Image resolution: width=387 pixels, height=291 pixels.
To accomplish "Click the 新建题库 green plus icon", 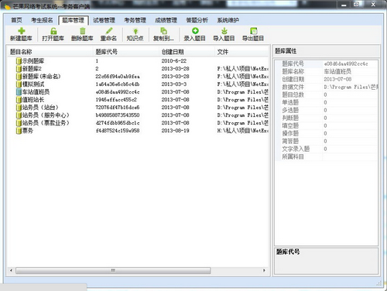I will pos(22,31).
